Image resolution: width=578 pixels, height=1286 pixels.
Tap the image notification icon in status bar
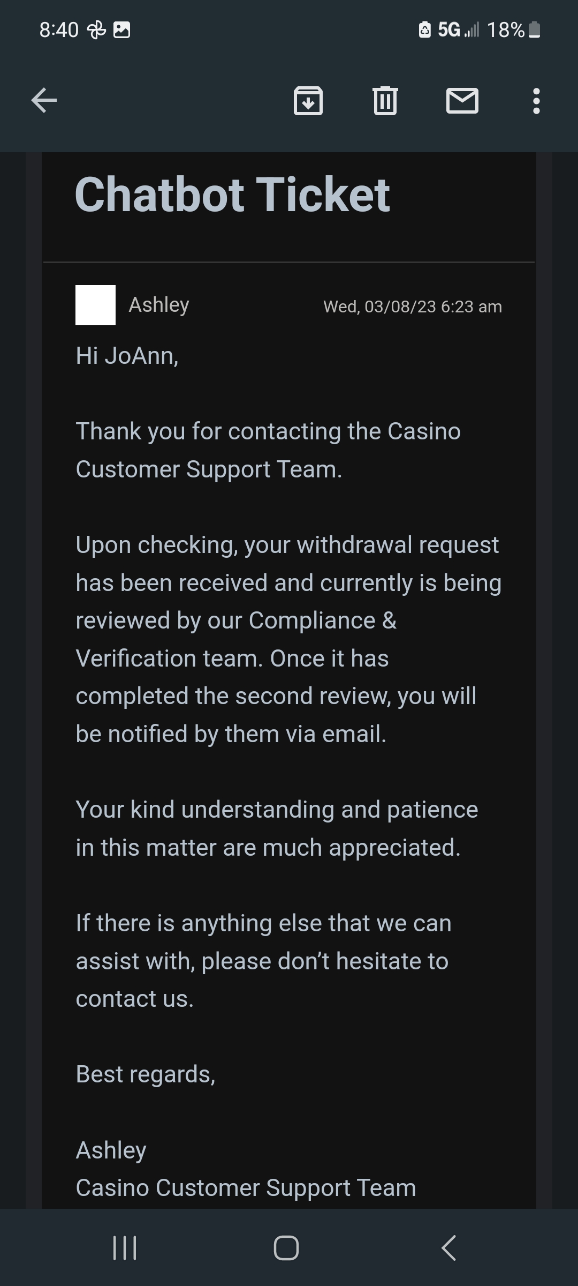point(122,29)
